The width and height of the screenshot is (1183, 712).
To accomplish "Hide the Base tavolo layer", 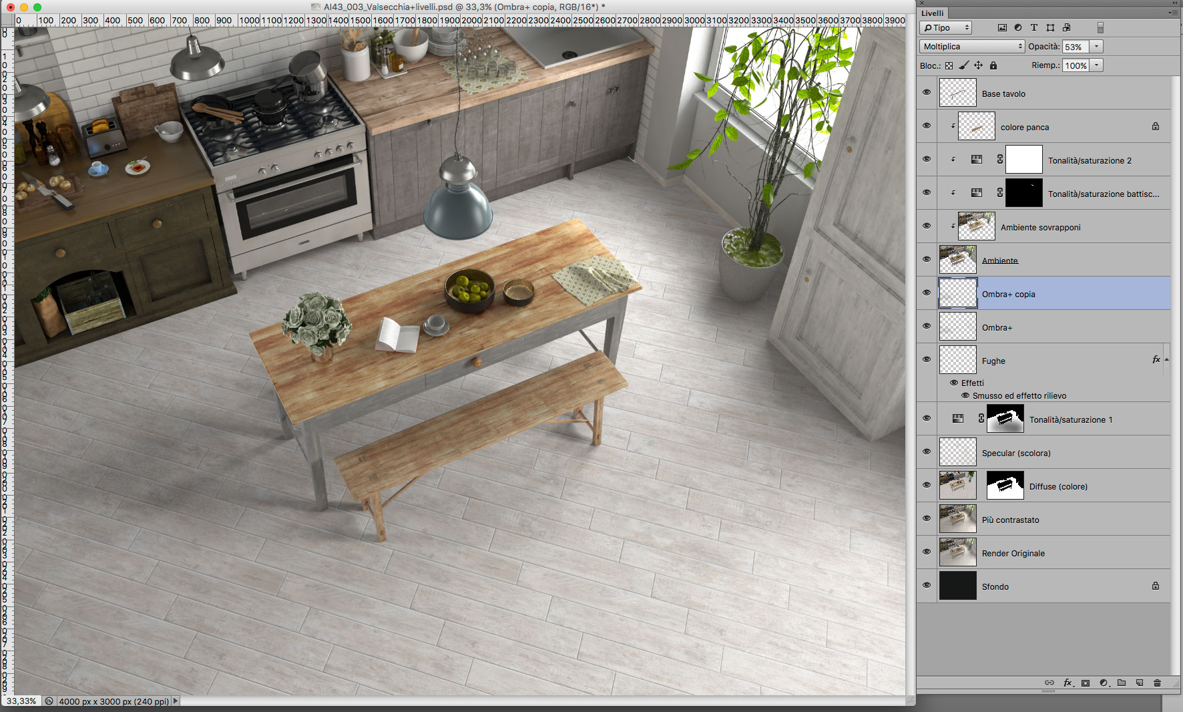I will coord(927,93).
